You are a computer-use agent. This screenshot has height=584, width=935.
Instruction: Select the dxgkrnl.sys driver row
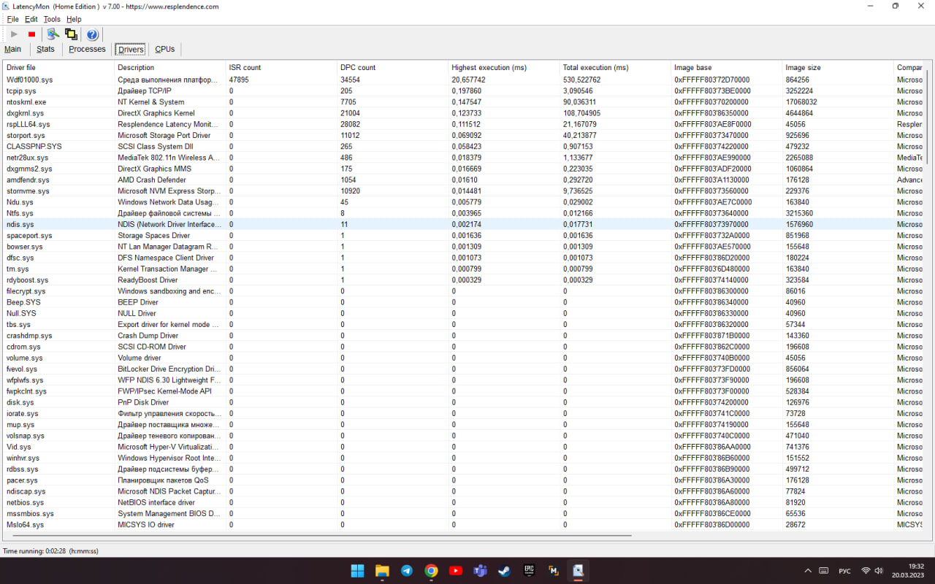[462, 113]
